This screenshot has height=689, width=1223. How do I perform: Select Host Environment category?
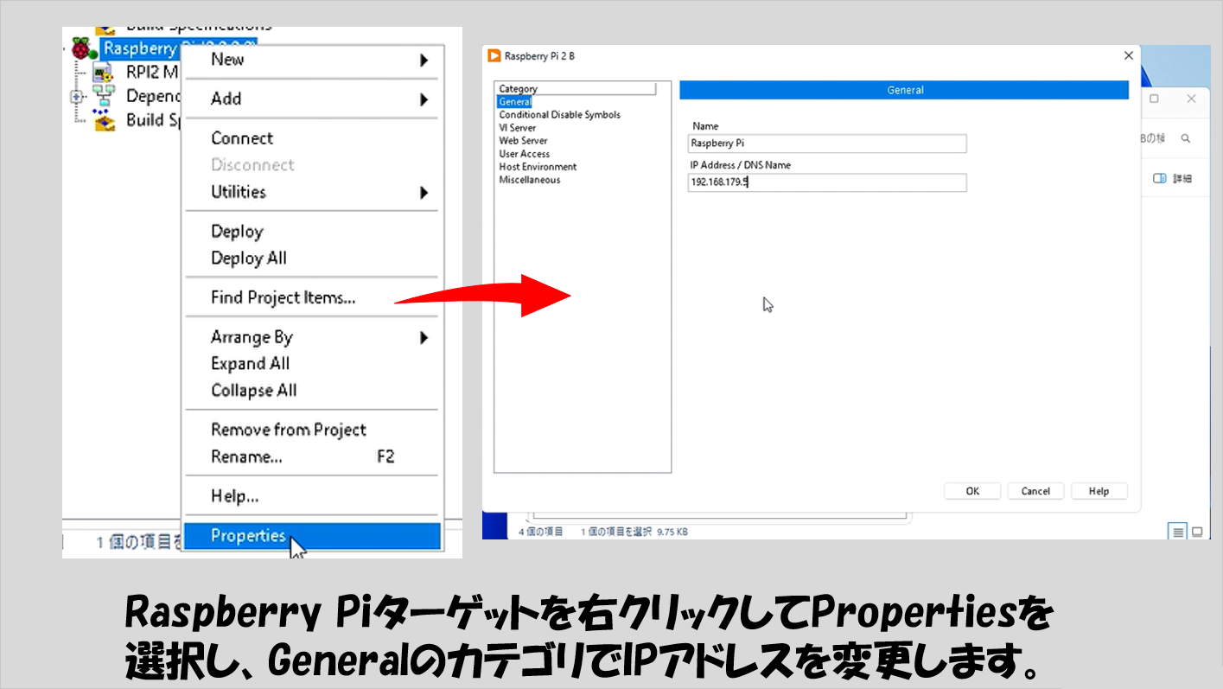(538, 167)
